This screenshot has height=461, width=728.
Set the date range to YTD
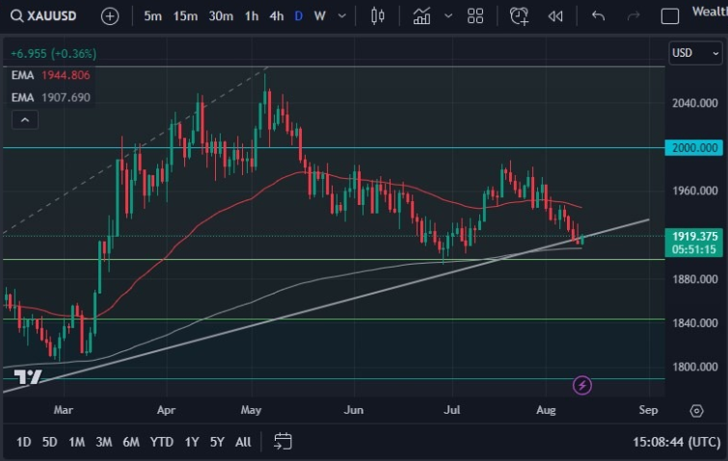pos(162,442)
